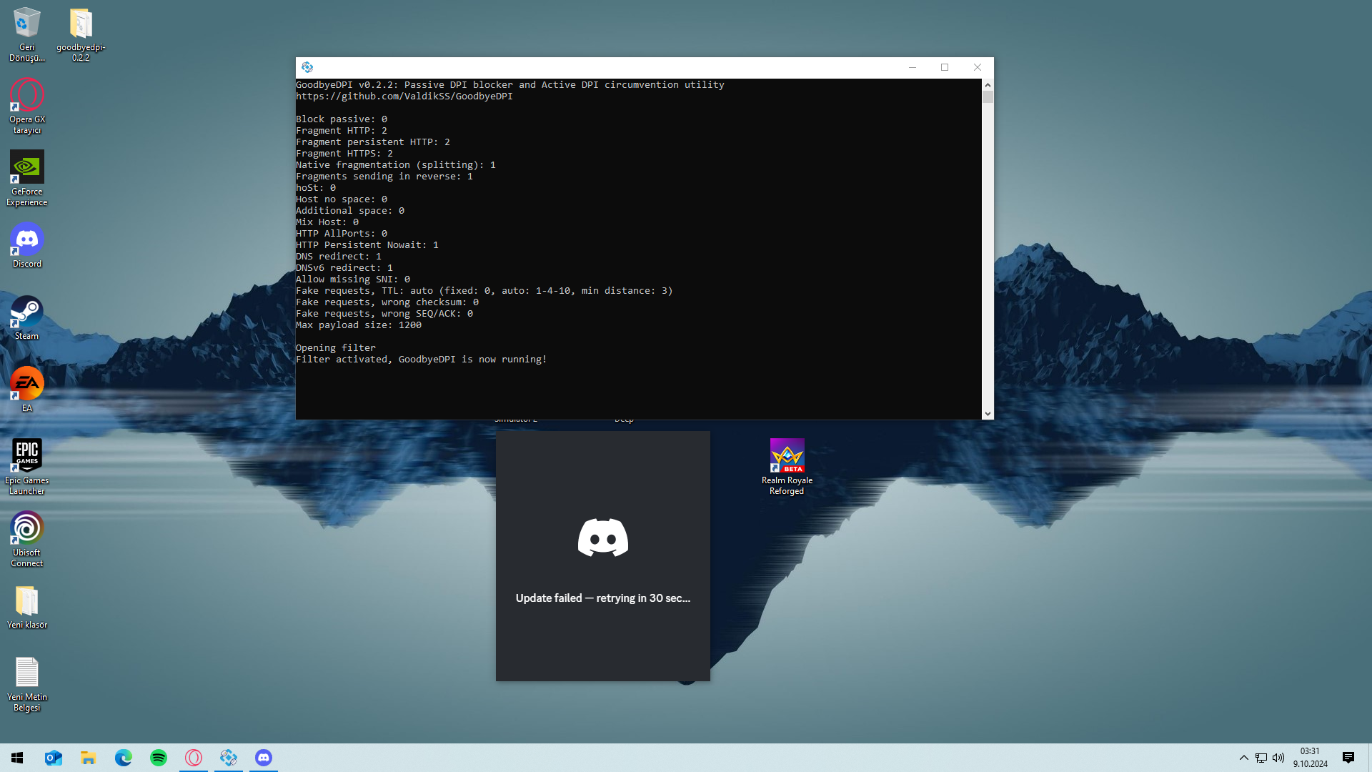Open Microsoft Edge from the taskbar
This screenshot has width=1372, height=772.
point(124,758)
